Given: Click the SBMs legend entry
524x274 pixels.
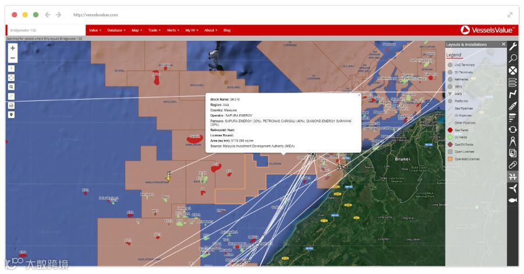Looking at the screenshot, I should tap(455, 87).
